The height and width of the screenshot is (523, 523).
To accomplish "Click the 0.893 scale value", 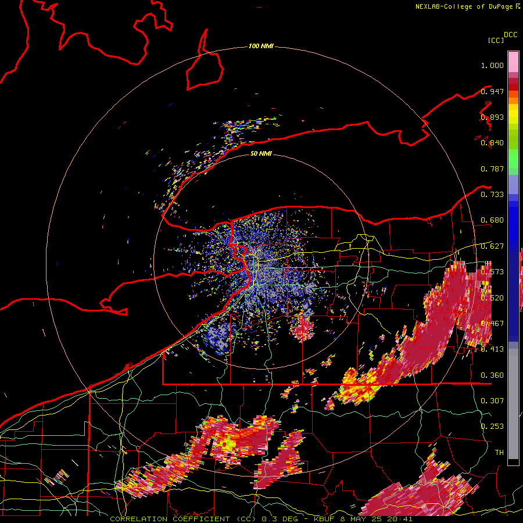I will pos(492,117).
